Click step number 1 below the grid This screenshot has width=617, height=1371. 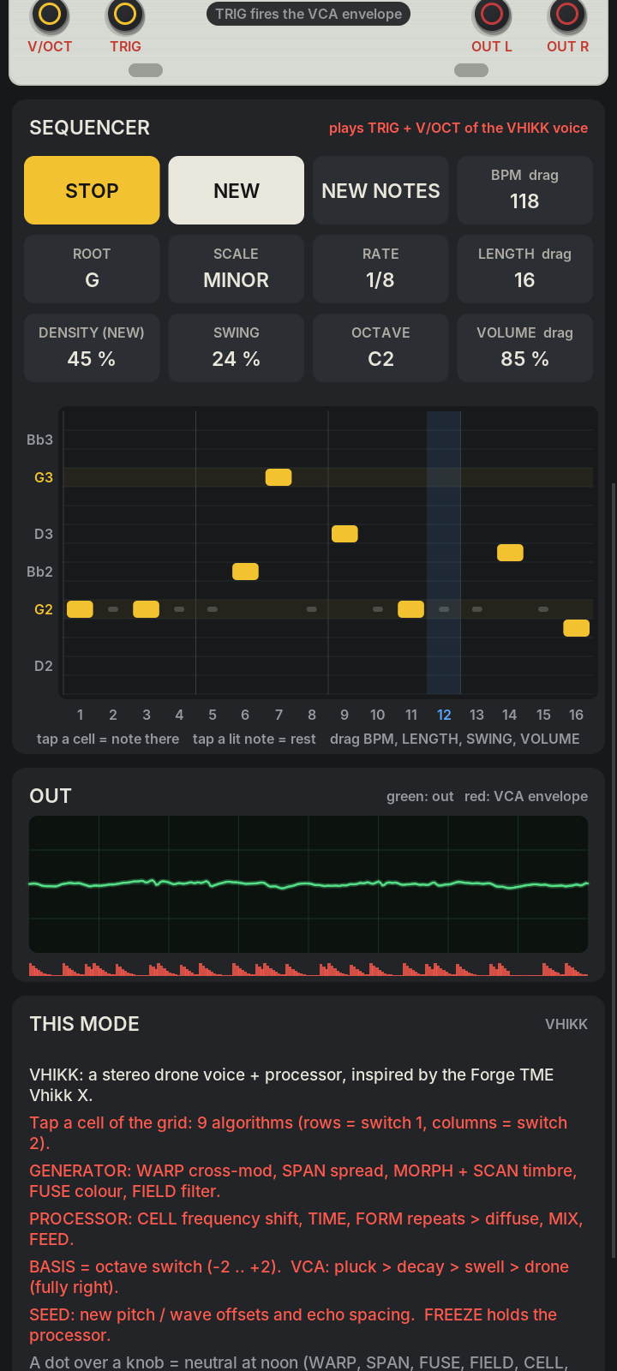point(80,715)
